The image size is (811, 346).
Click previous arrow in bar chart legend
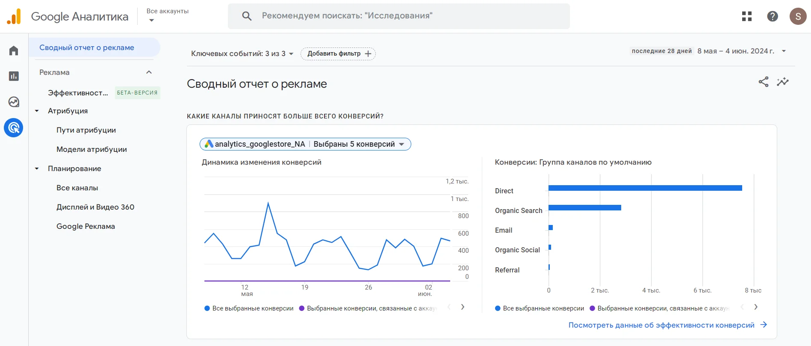[x=742, y=307]
